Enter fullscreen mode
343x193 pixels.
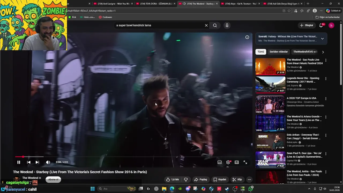245,162
